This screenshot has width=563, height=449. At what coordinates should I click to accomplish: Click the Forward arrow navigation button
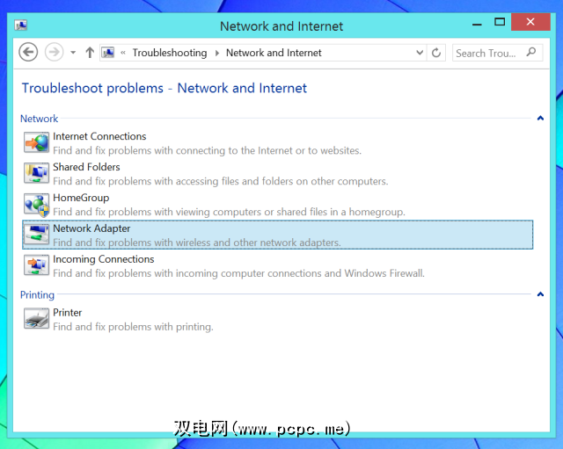[55, 53]
